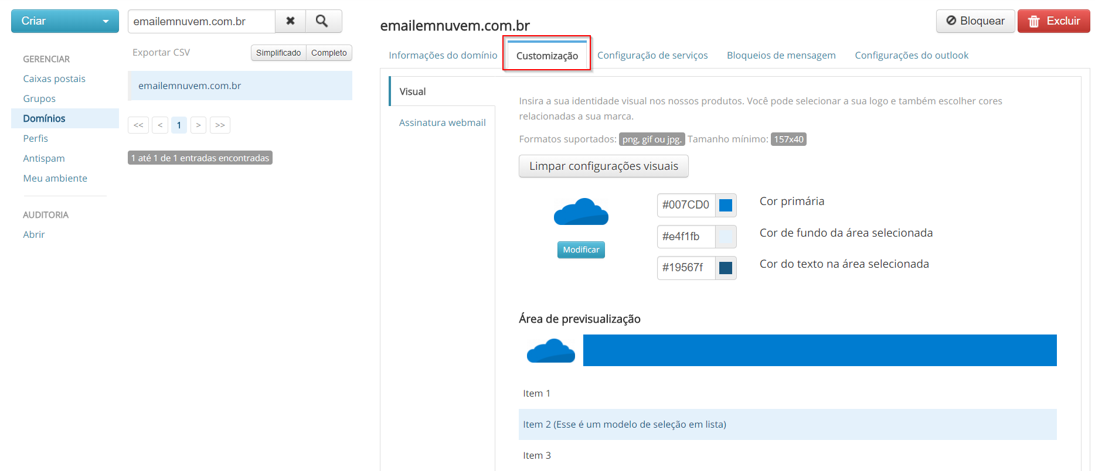1095x471 pixels.
Task: Click the Excluir button with trash icon
Action: pyautogui.click(x=1053, y=21)
